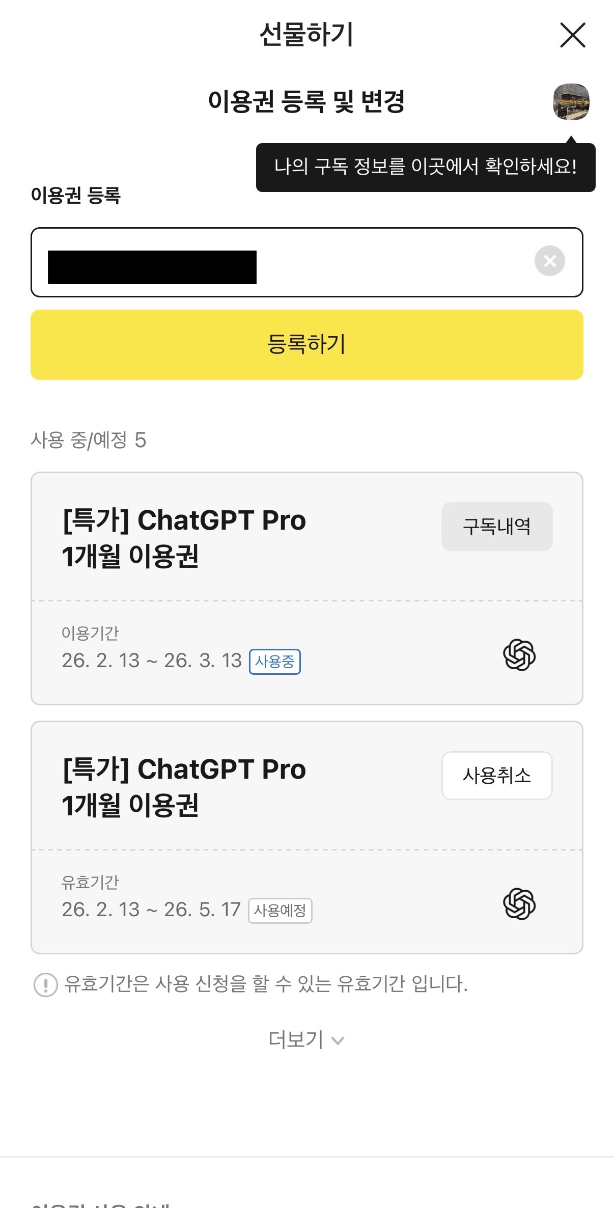Tap the black subscription info tooltip

pyautogui.click(x=425, y=167)
